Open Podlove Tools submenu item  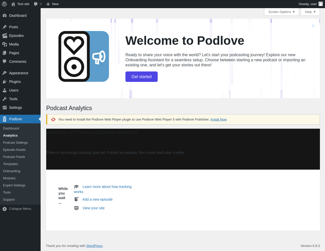pos(20,193)
